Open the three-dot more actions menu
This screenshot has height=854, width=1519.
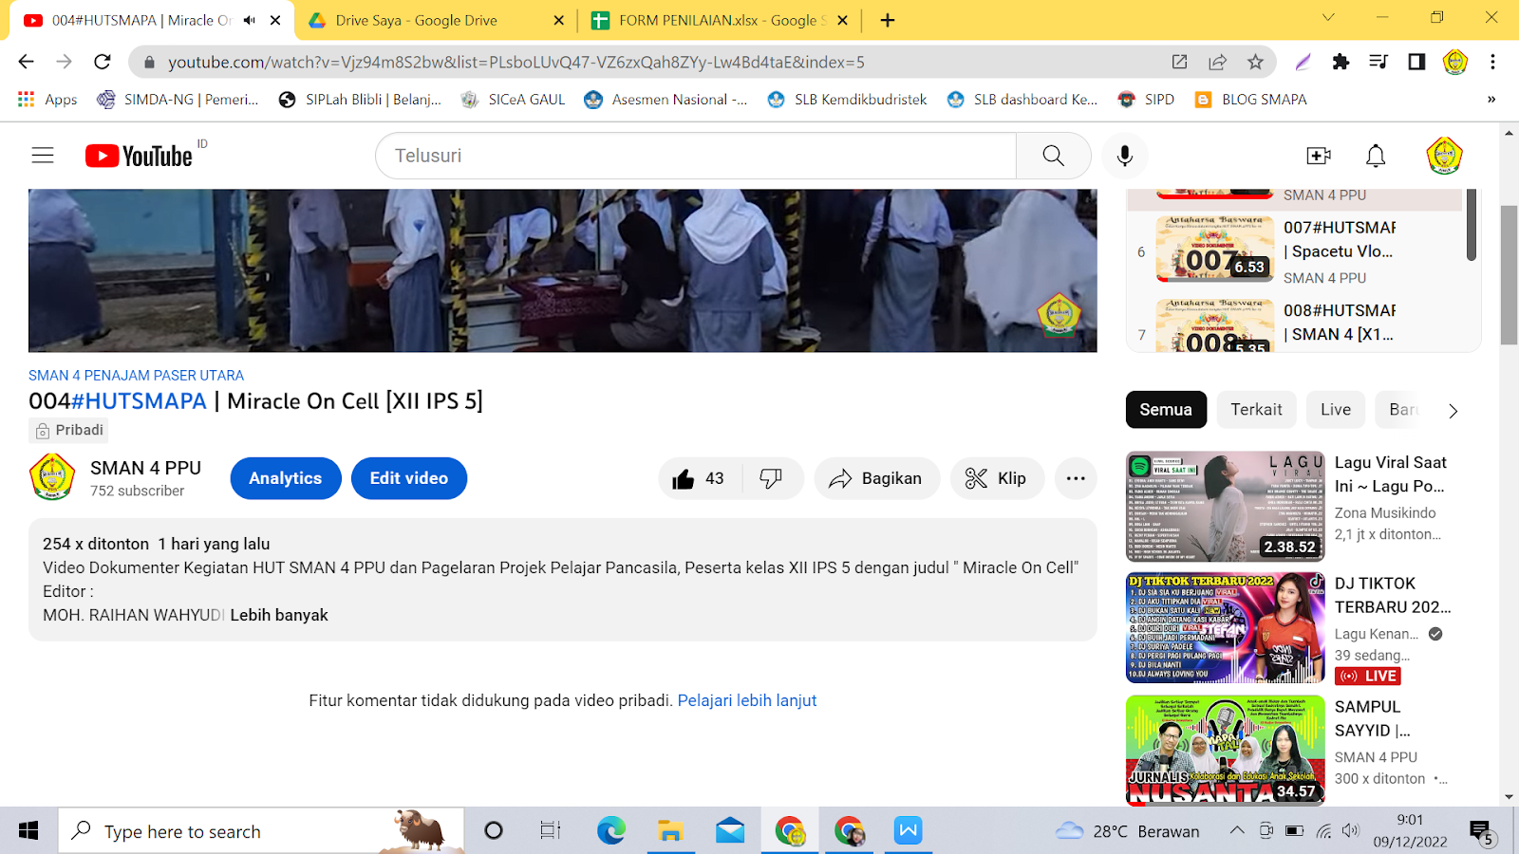point(1076,478)
